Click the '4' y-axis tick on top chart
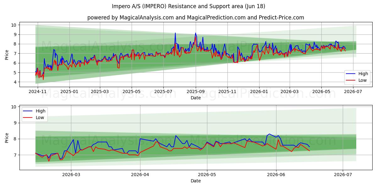Image resolution: width=377 pixels, height=188 pixels. 15,82
